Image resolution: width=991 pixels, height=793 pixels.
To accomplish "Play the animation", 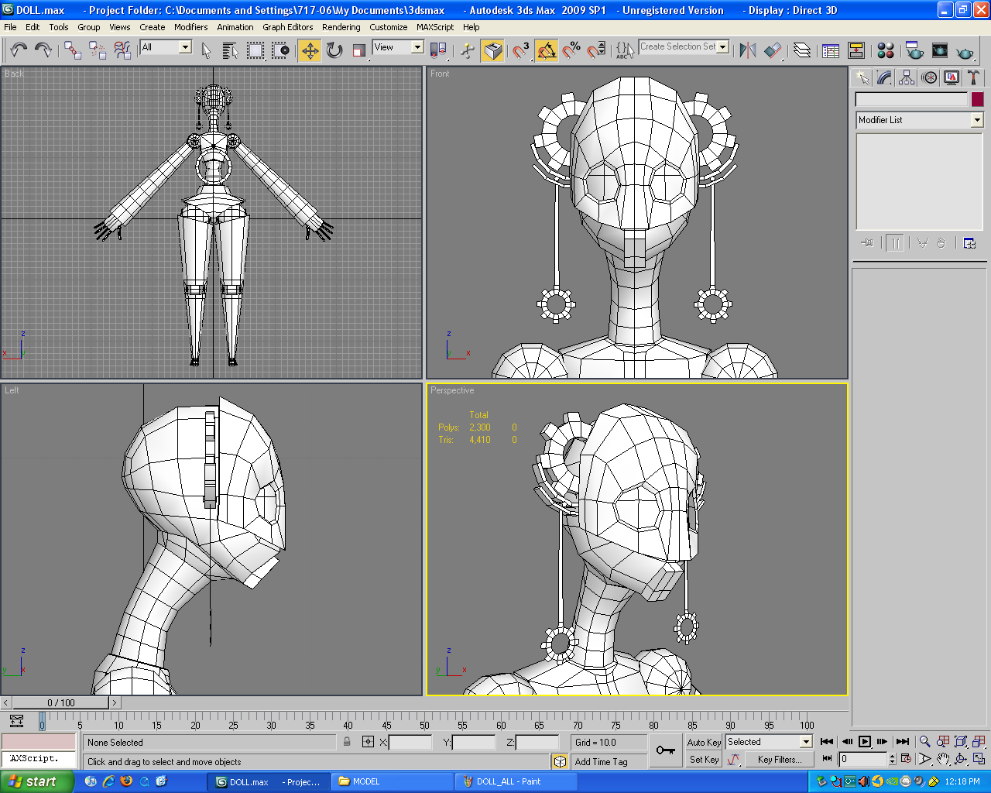I will pyautogui.click(x=865, y=742).
